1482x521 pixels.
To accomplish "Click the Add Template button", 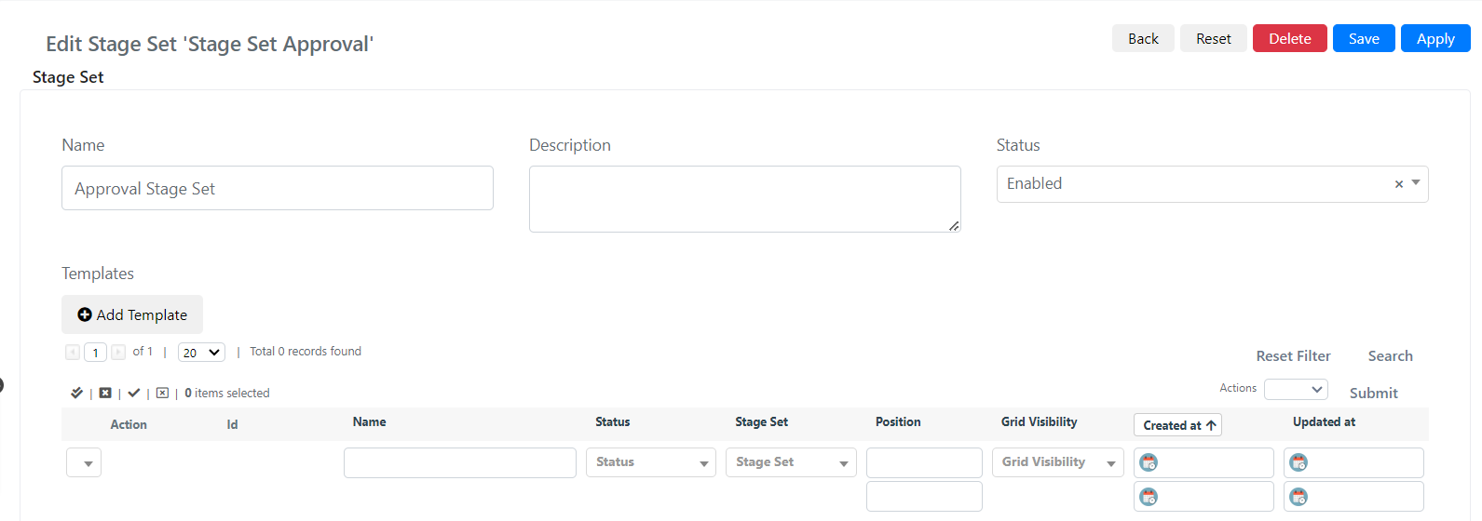I will 132,314.
